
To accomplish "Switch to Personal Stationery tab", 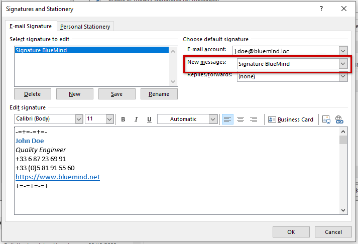I will [x=85, y=27].
